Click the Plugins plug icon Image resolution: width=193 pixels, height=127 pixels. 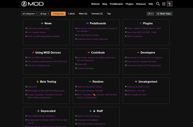[x=140, y=23]
